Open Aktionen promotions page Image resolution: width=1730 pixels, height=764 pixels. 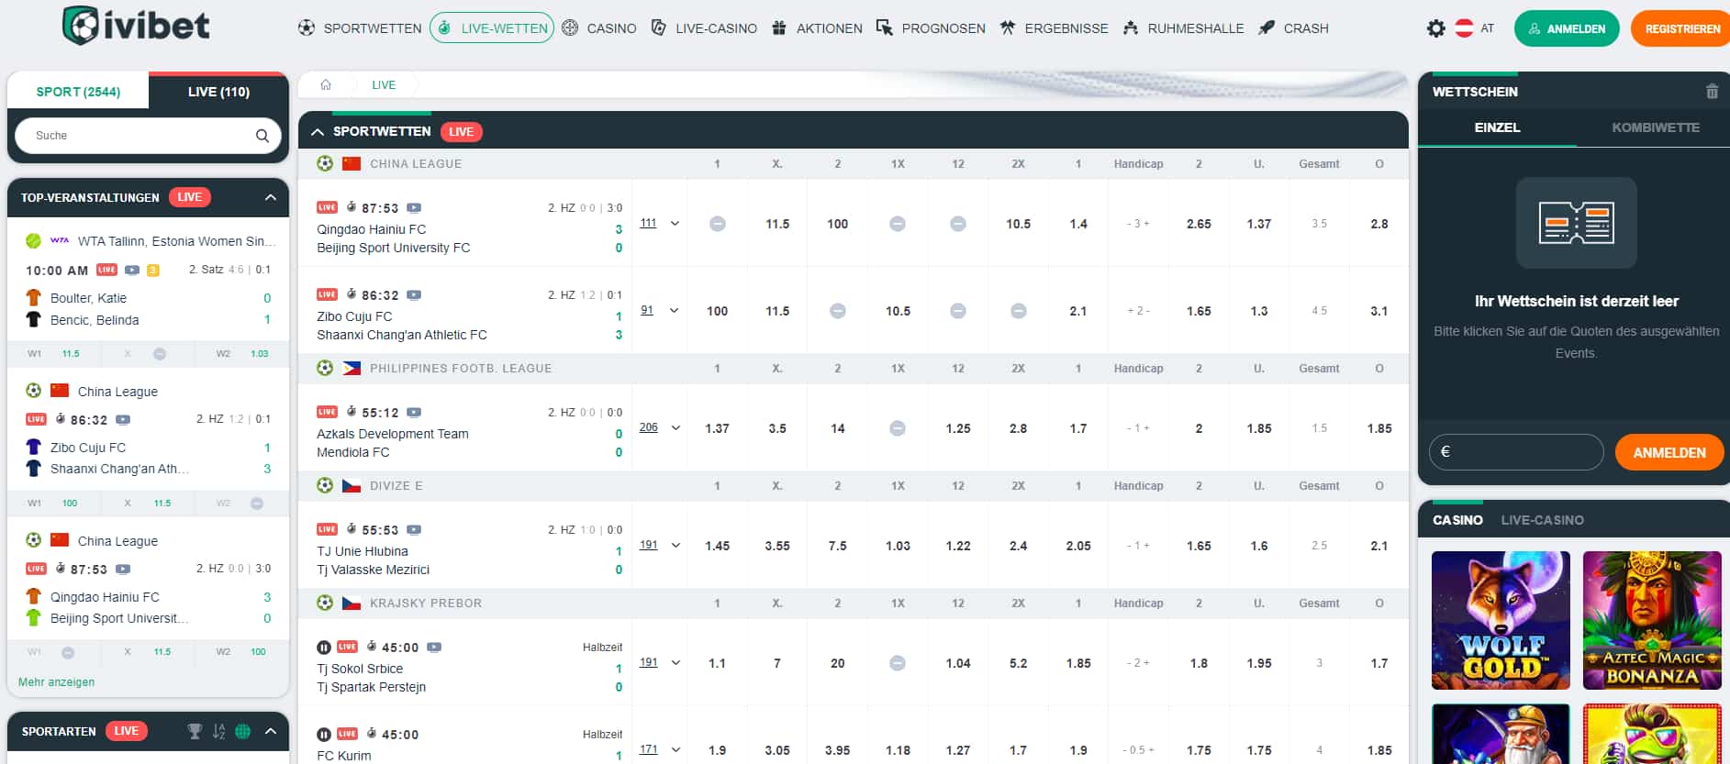pyautogui.click(x=817, y=28)
